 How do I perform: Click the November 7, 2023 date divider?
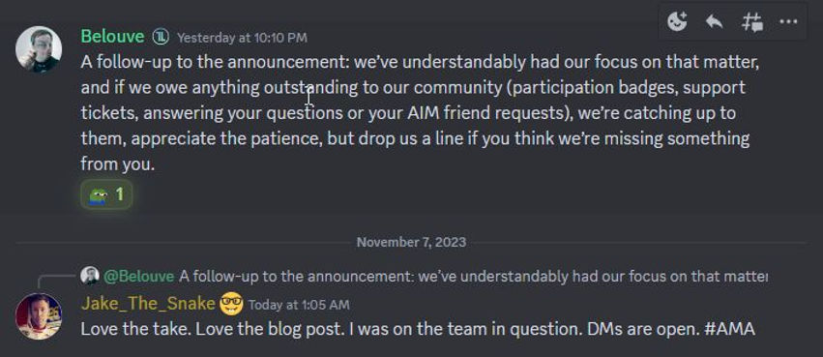tap(411, 242)
